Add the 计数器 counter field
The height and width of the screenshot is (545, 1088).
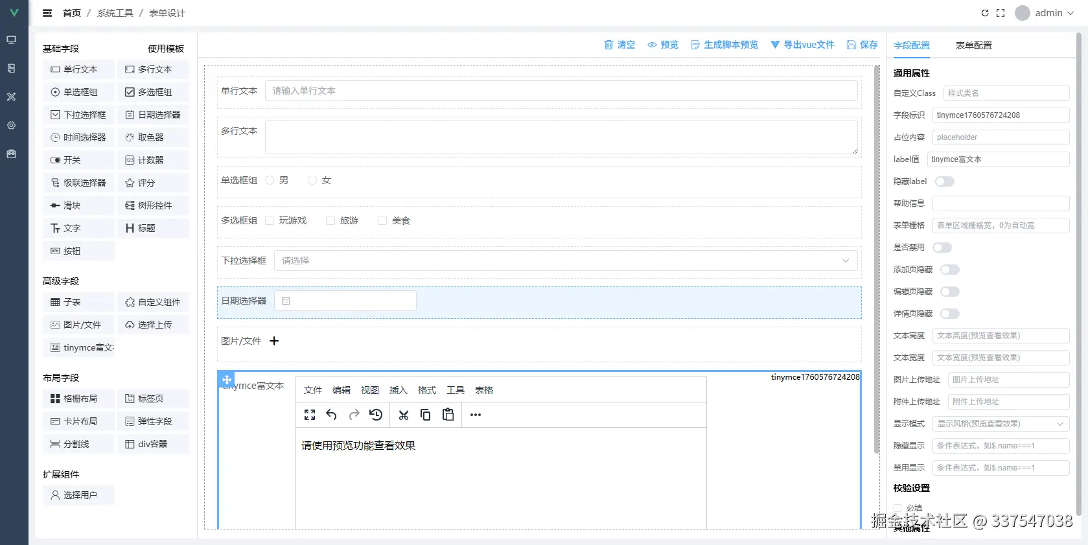pos(153,160)
